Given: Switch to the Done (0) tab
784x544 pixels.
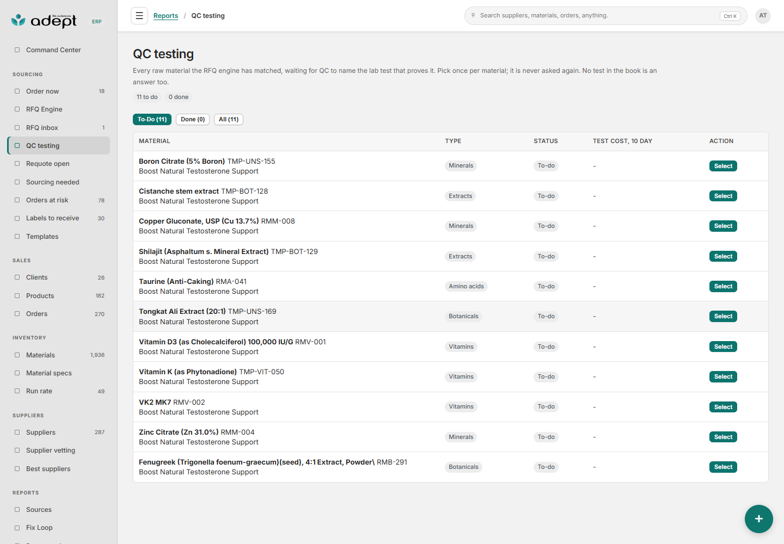Looking at the screenshot, I should click(193, 120).
